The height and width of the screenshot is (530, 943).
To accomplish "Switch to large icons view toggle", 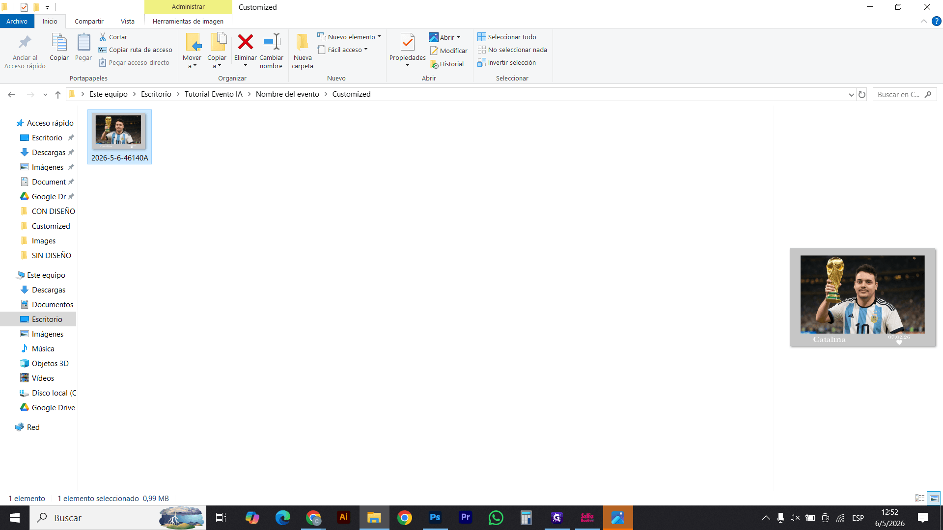I will coord(934,498).
